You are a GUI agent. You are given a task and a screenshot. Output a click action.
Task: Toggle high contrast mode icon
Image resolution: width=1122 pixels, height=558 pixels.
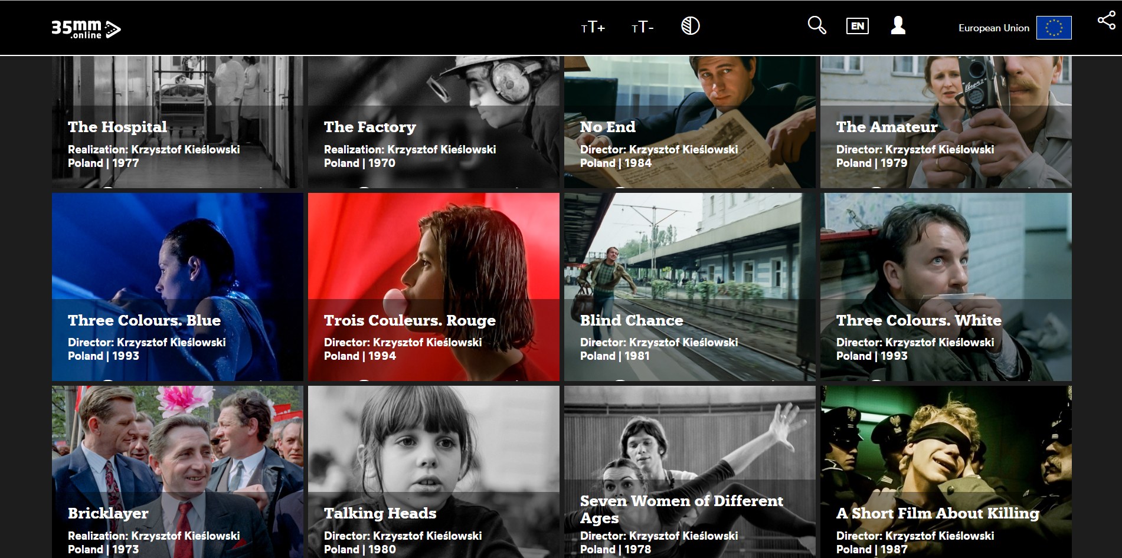click(x=690, y=26)
